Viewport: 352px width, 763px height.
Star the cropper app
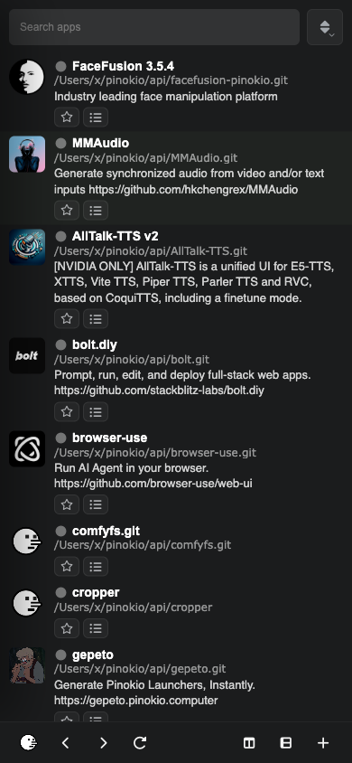[x=67, y=628]
